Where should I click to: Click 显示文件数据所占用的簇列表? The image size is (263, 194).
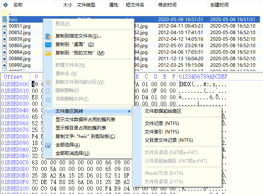click(85, 120)
